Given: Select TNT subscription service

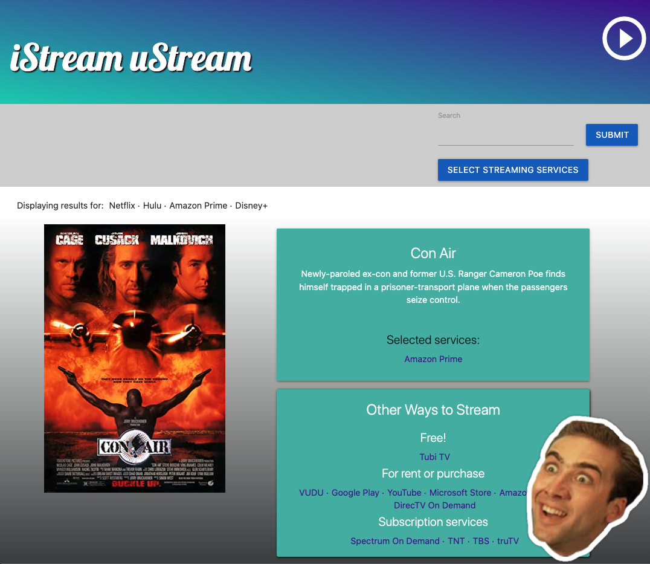Looking at the screenshot, I should (x=456, y=540).
